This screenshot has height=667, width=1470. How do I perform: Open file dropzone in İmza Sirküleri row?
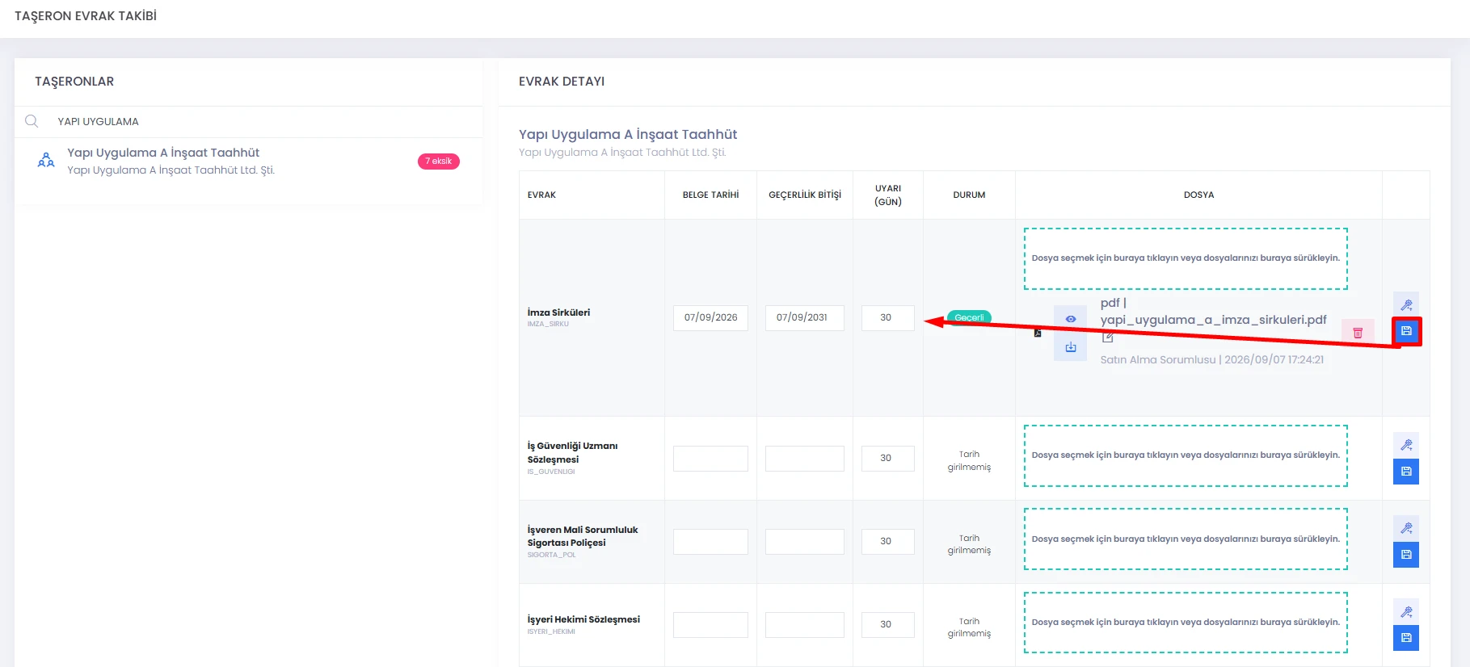(1186, 258)
